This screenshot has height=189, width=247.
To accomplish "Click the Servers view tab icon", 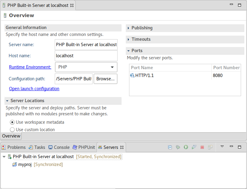I will tap(100, 147).
